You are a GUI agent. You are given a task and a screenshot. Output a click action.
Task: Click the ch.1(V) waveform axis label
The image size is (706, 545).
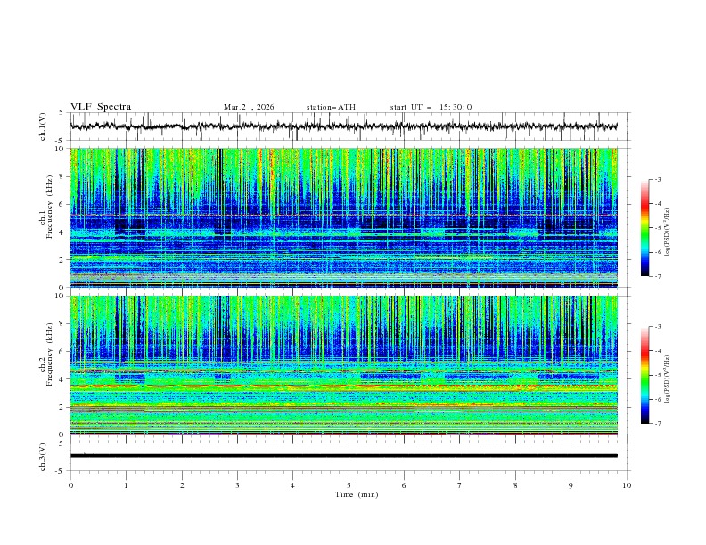(43, 126)
